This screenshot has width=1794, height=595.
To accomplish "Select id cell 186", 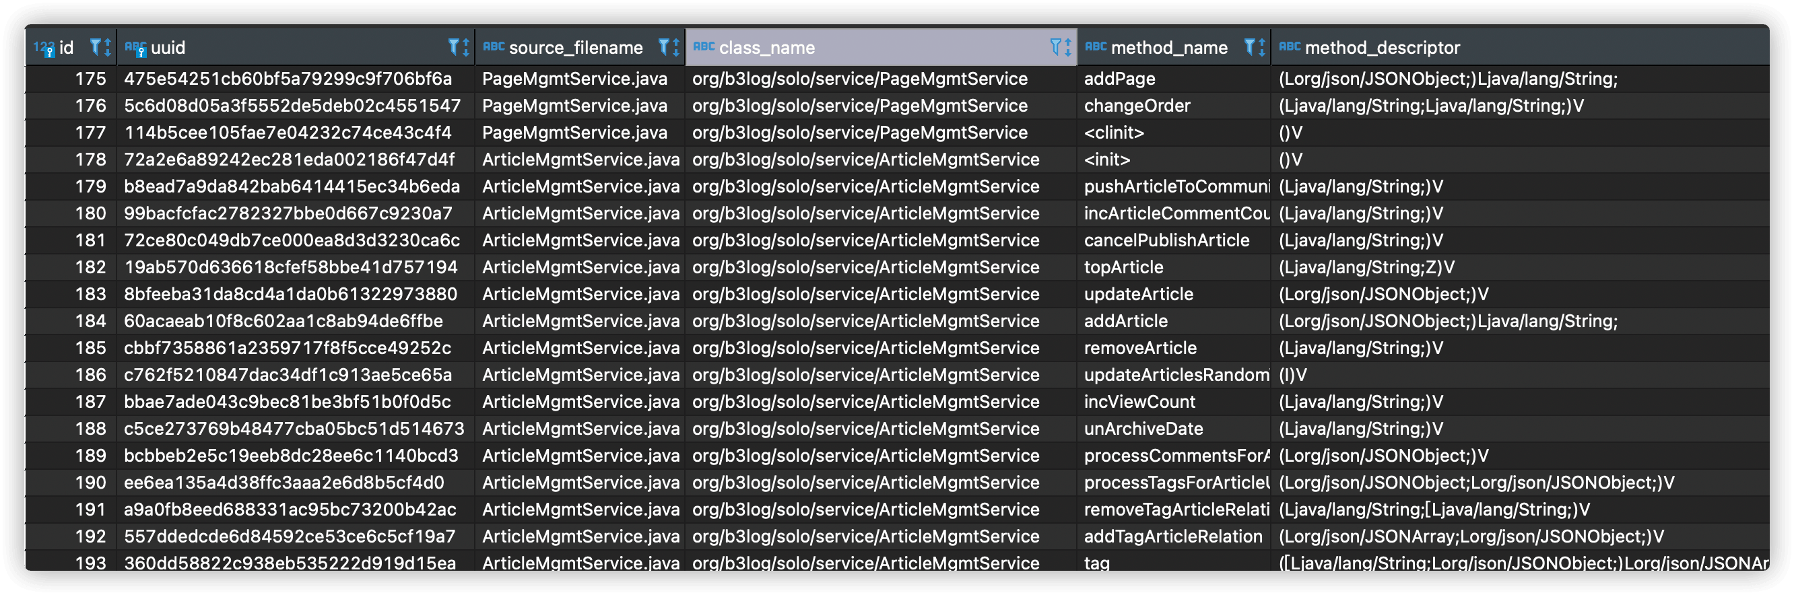I will [x=71, y=375].
